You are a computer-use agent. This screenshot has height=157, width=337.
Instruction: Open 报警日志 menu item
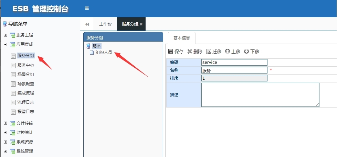pyautogui.click(x=26, y=112)
